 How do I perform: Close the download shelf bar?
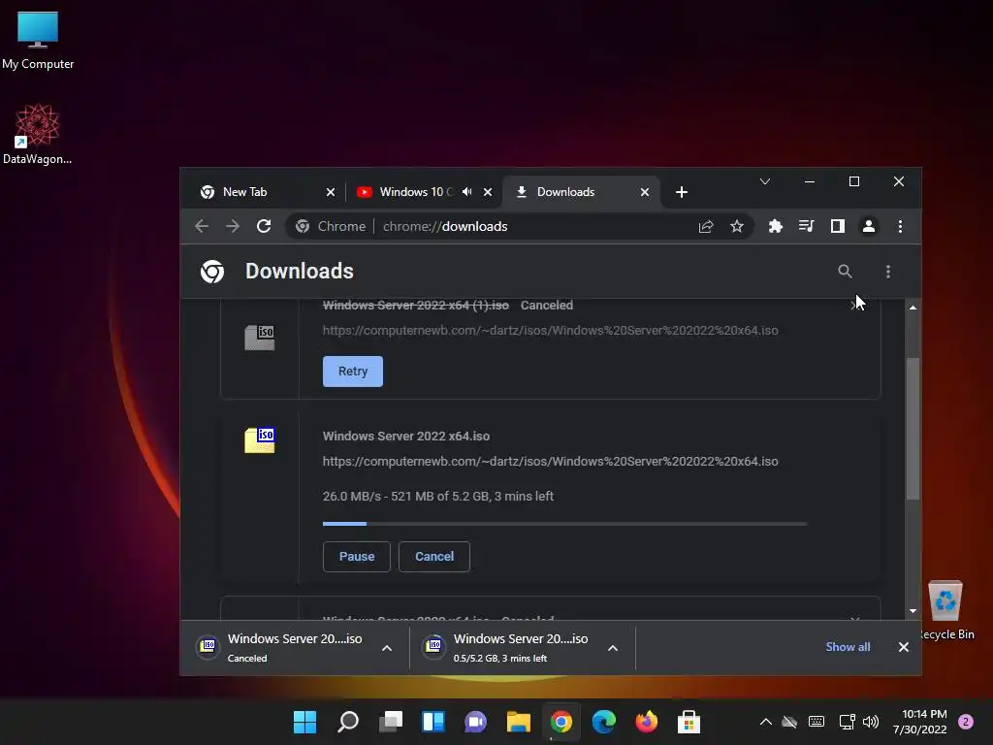904,647
